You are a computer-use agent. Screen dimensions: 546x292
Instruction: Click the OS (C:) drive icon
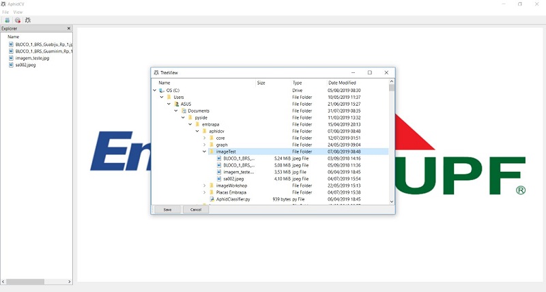(162, 91)
